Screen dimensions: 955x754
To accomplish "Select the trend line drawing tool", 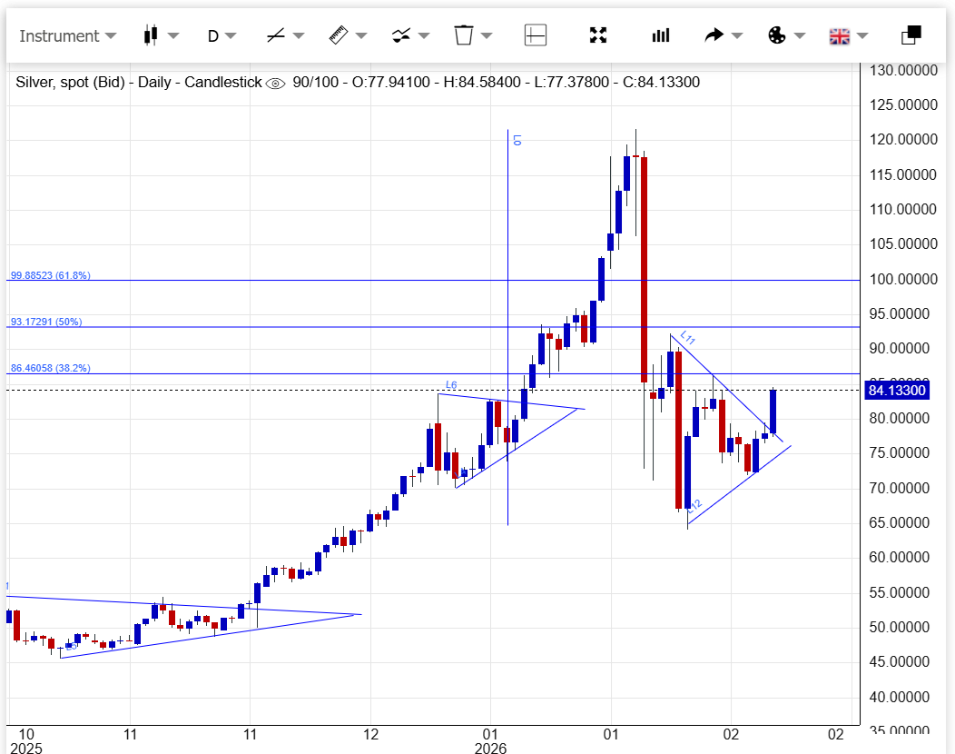I will coord(276,35).
